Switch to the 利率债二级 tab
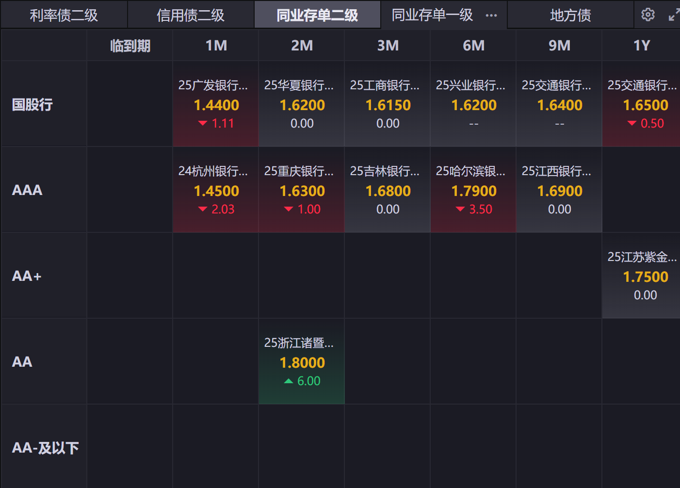 point(64,16)
